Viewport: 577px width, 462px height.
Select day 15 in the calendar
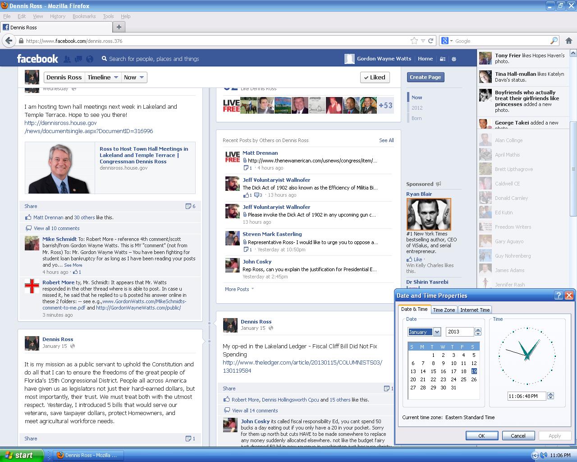pyautogui.click(x=433, y=371)
